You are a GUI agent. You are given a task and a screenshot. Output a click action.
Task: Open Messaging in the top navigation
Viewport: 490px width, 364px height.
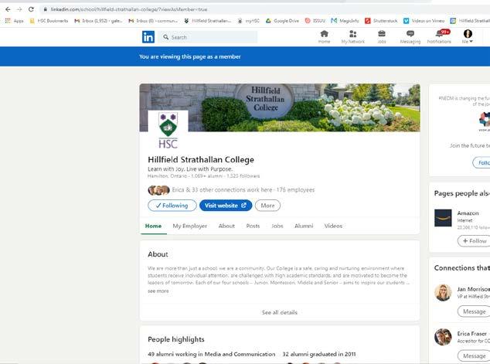(x=410, y=36)
